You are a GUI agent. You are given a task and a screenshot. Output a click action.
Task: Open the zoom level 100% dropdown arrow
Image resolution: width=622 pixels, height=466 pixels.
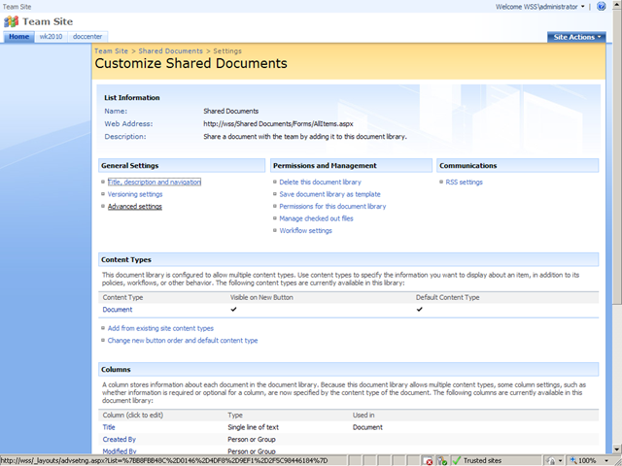[606, 460]
